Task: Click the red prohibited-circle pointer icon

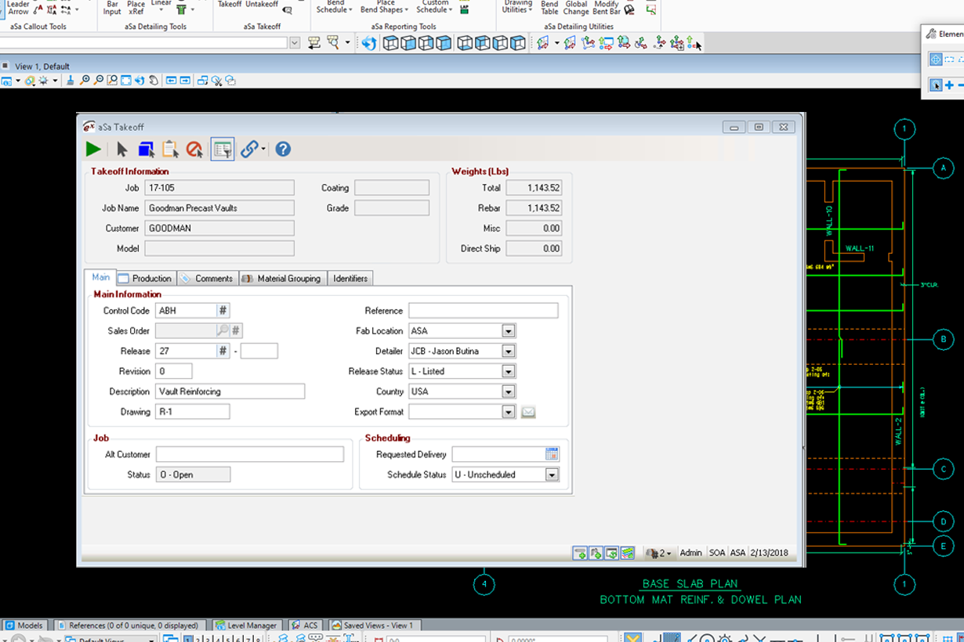Action: [x=194, y=149]
